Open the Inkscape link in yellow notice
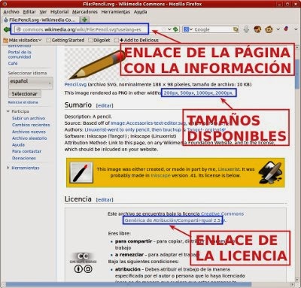This screenshot has width=301, height=288. click(x=160, y=175)
